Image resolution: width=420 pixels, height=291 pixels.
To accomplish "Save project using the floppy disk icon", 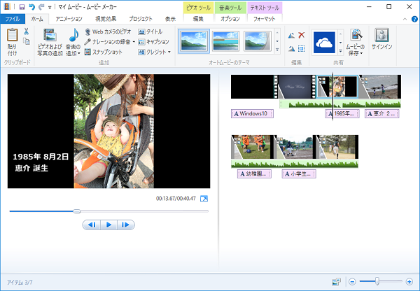I will (22, 7).
